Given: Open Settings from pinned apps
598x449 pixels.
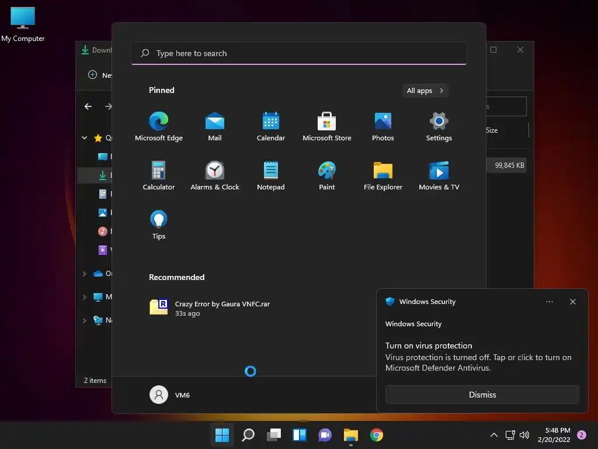Looking at the screenshot, I should point(439,126).
